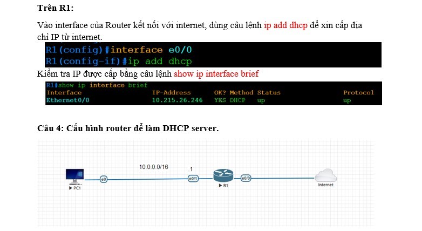Screen dimensions: 422x231
Task: Click the R1 label under the router
Action: coord(223,186)
